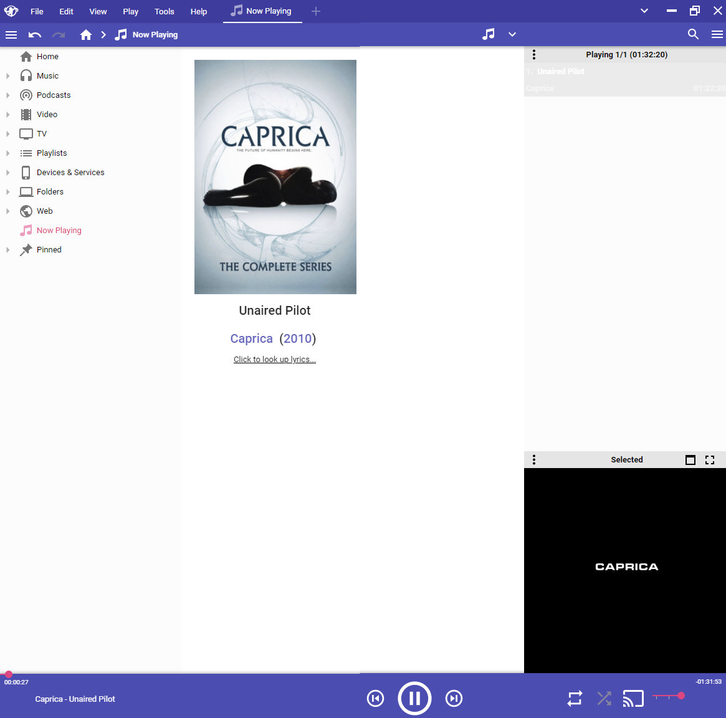Open the view mode dropdown arrow

coord(512,35)
